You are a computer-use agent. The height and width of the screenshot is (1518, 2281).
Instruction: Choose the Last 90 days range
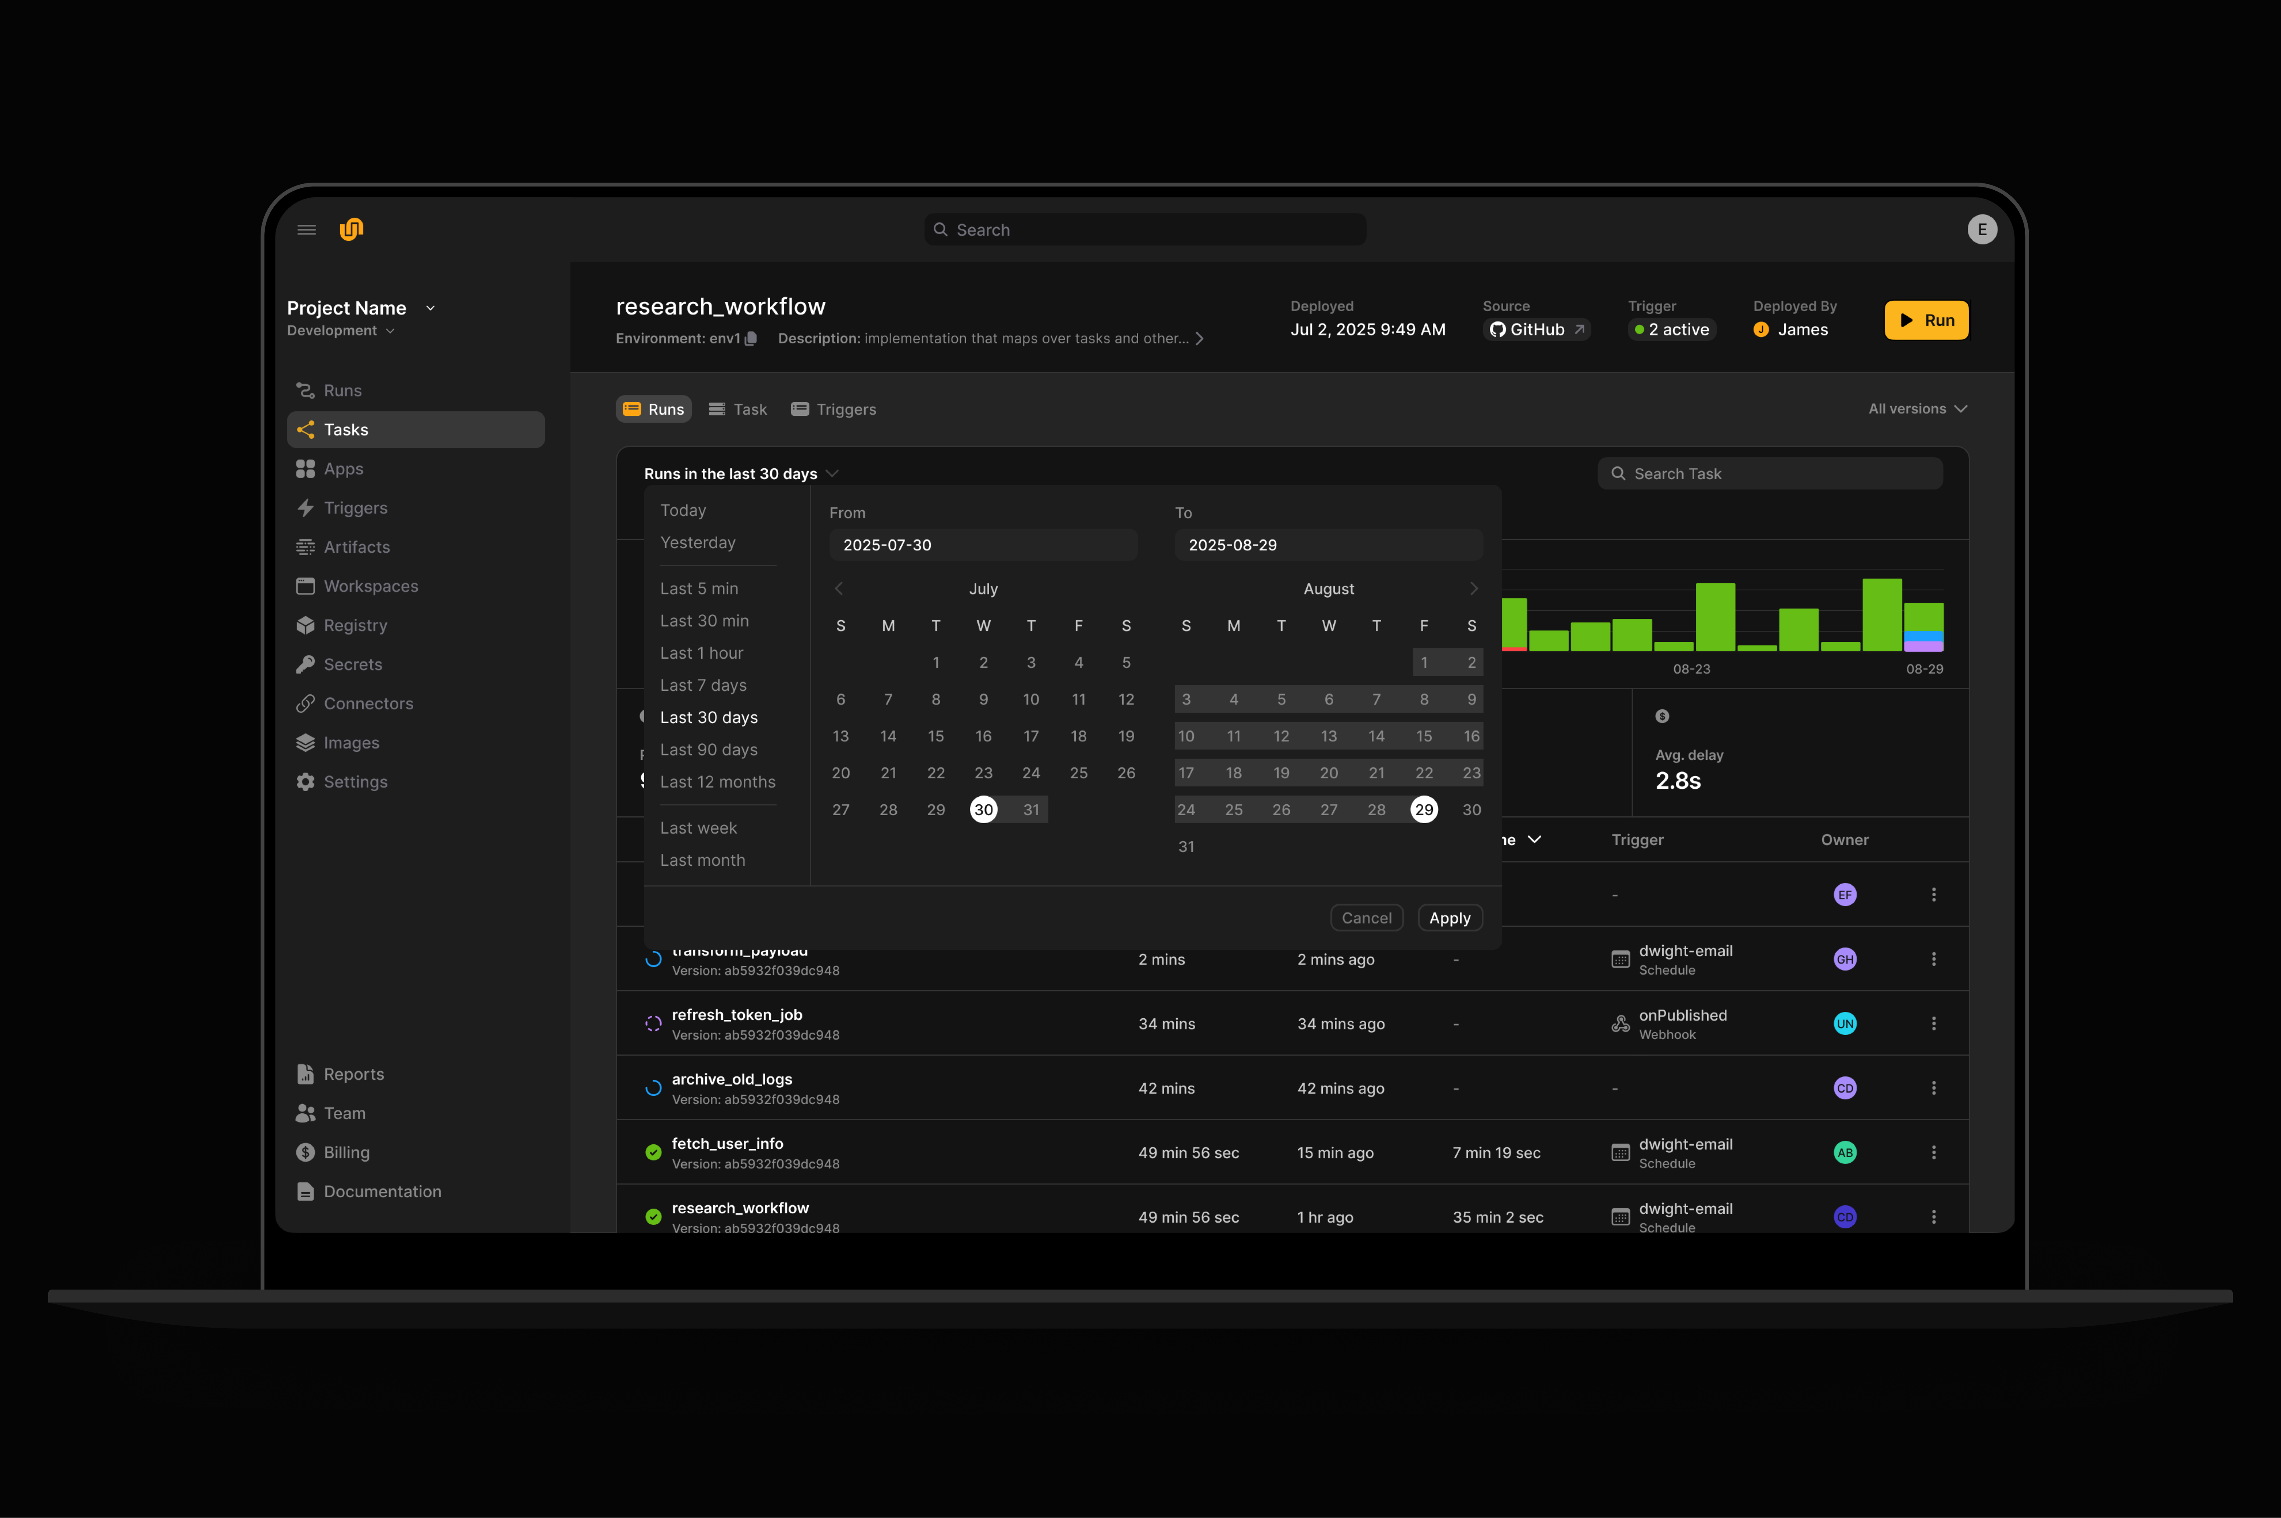708,749
